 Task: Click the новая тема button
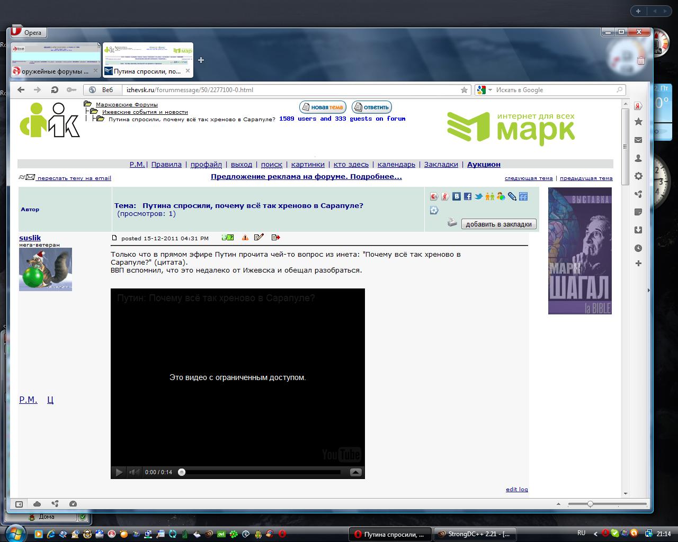(323, 107)
